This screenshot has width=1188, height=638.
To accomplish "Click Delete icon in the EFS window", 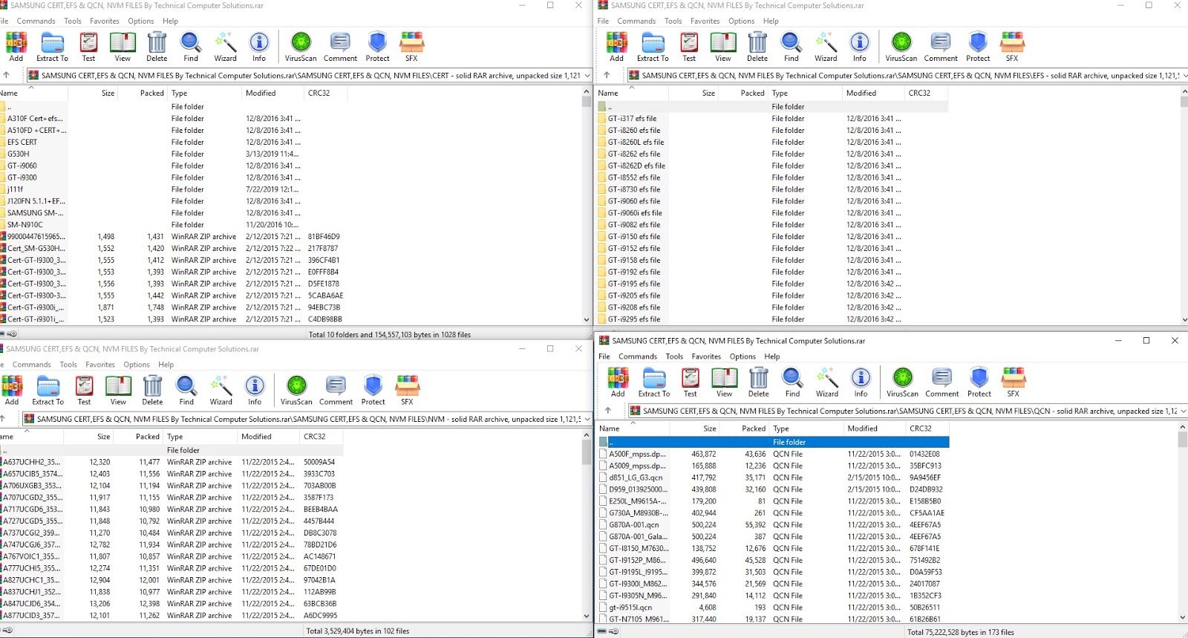I will [757, 46].
